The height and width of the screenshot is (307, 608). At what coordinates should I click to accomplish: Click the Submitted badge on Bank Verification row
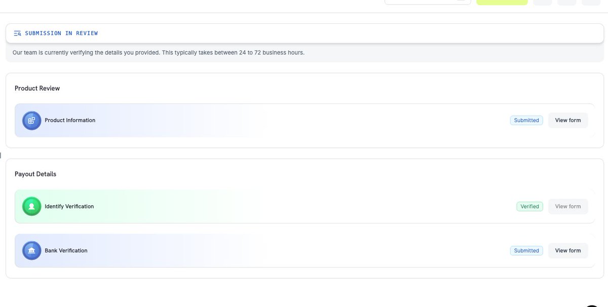coord(526,251)
